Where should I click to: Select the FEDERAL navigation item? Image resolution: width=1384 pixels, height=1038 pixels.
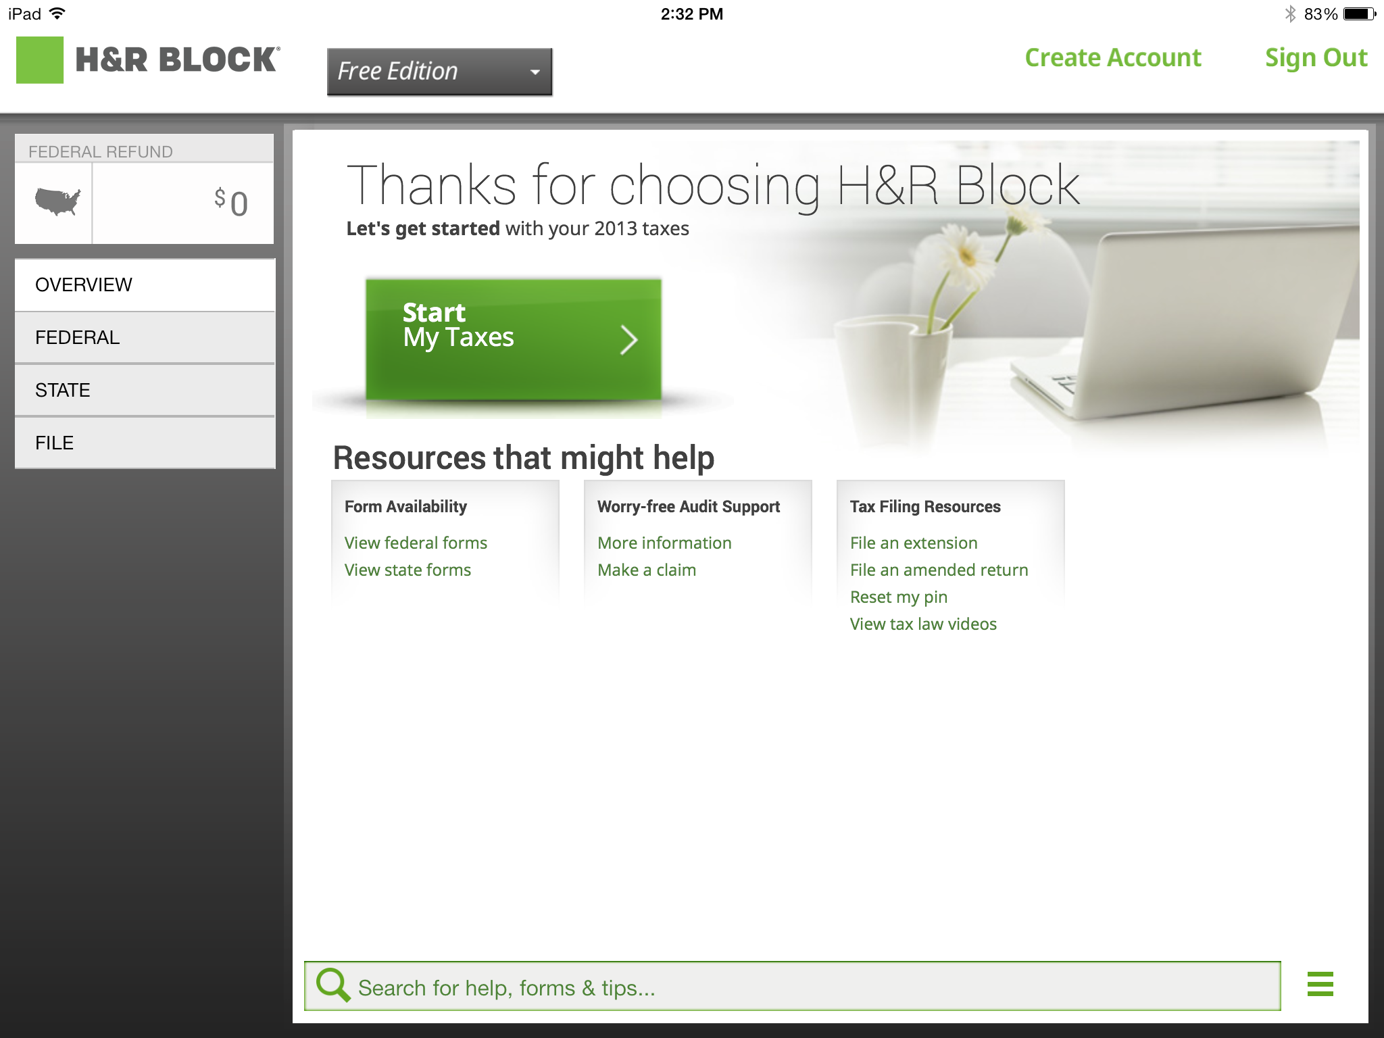[x=144, y=337]
